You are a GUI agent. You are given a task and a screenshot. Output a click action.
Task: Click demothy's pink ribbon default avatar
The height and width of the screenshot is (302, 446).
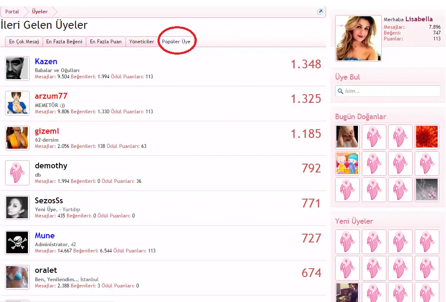pyautogui.click(x=18, y=173)
